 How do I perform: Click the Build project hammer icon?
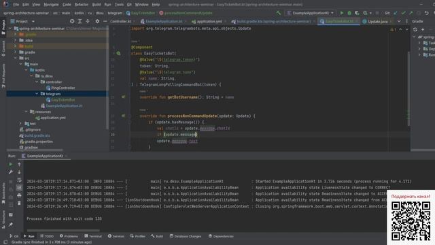pyautogui.click(x=279, y=13)
